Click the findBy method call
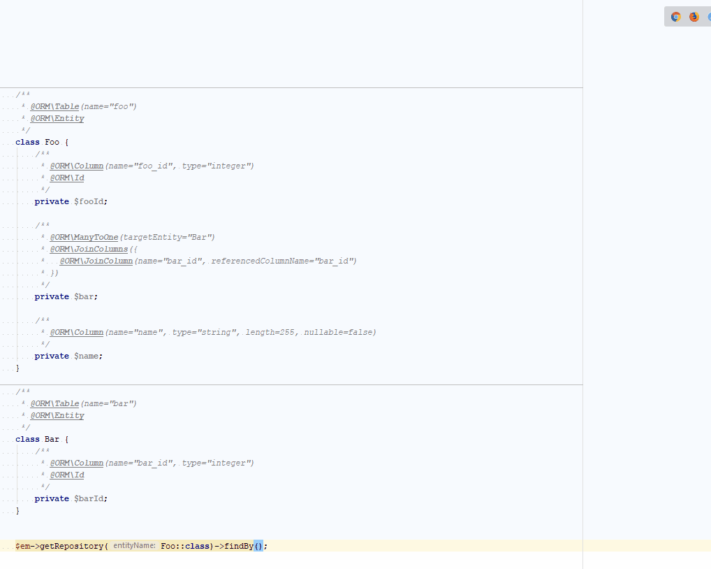The height and width of the screenshot is (569, 711). [x=239, y=546]
